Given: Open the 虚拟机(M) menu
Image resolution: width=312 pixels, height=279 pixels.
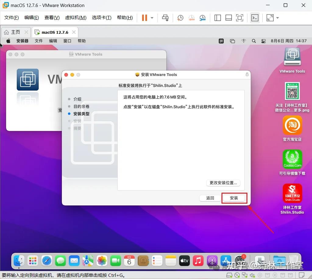Looking at the screenshot, I should point(76,18).
